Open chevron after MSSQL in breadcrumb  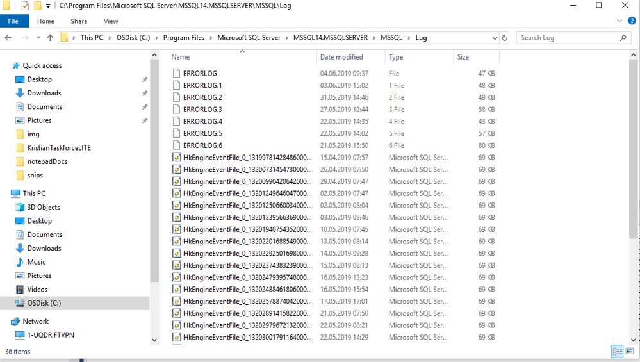click(409, 38)
